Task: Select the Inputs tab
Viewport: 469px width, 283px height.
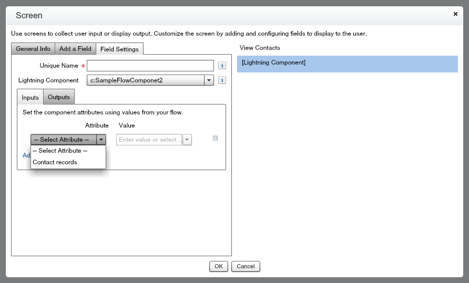Action: pyautogui.click(x=30, y=98)
